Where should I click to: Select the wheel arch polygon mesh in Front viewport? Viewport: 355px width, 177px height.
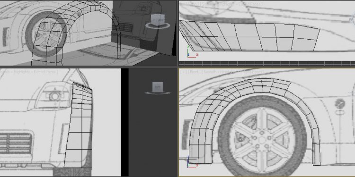point(254,121)
